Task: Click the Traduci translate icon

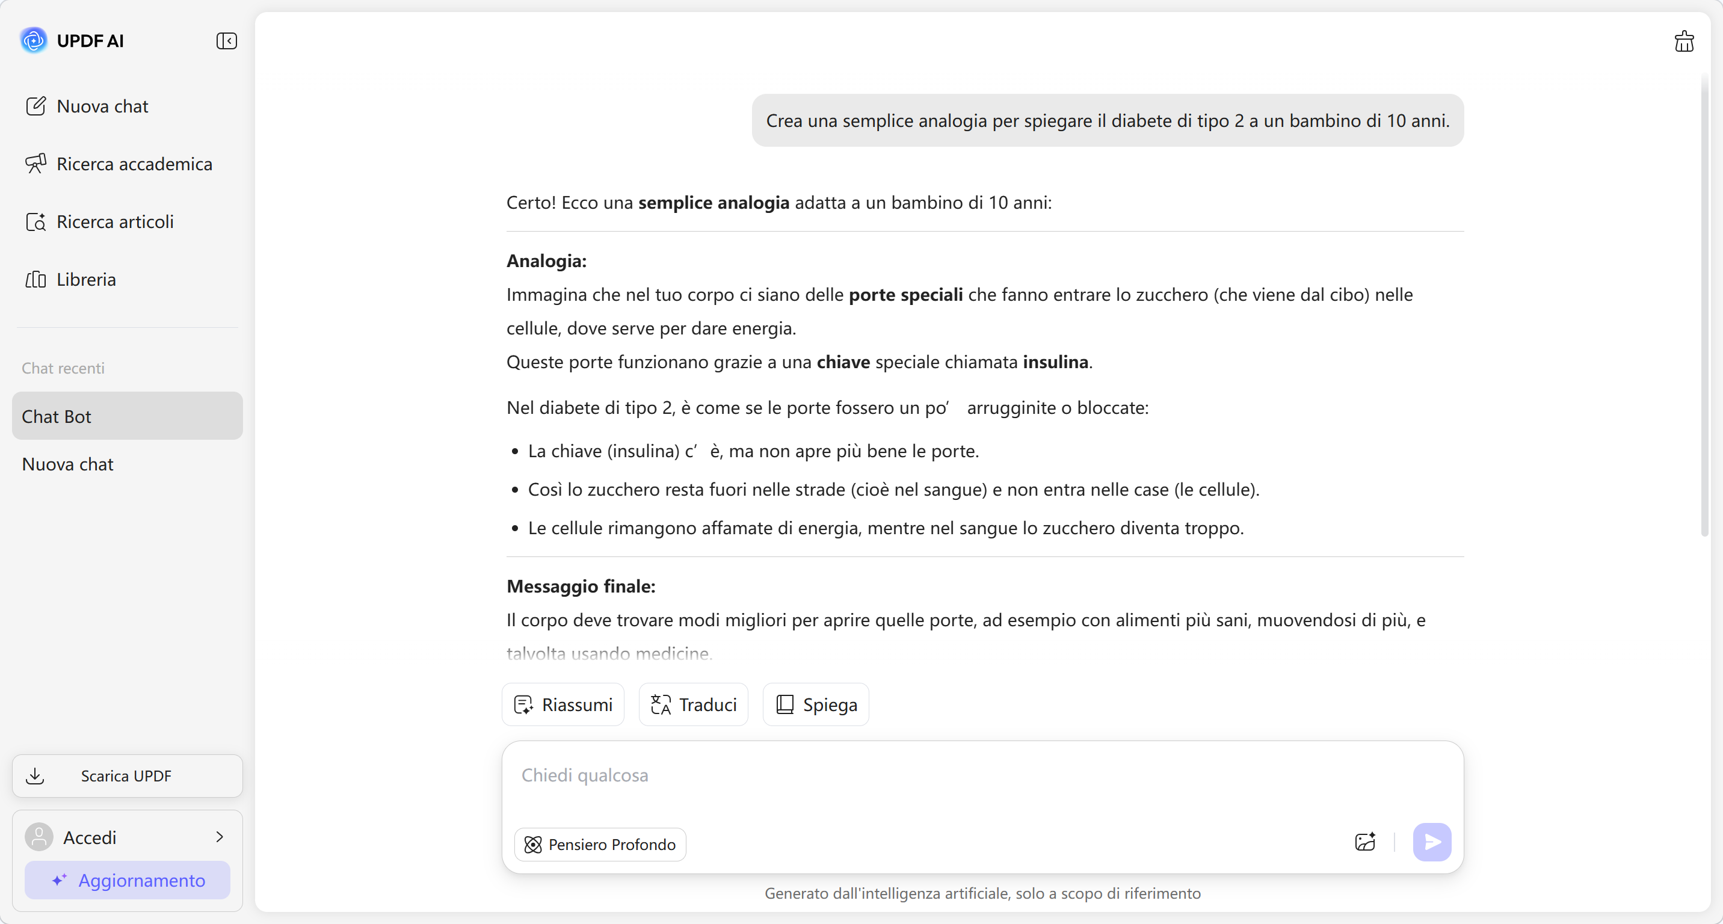Action: pos(661,704)
